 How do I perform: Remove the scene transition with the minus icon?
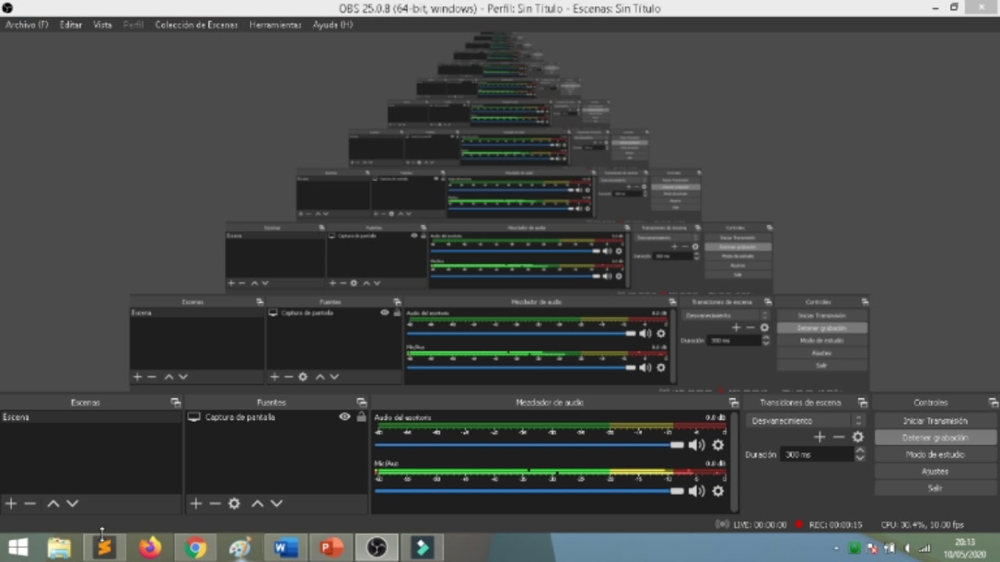[x=838, y=437]
